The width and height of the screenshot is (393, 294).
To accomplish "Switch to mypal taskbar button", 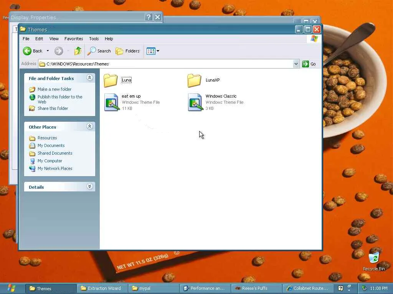I will pyautogui.click(x=154, y=288).
